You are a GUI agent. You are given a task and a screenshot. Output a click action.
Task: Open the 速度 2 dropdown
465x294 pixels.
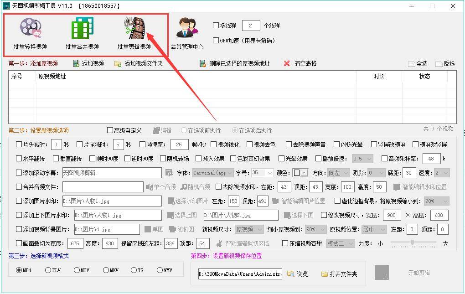pos(442,172)
